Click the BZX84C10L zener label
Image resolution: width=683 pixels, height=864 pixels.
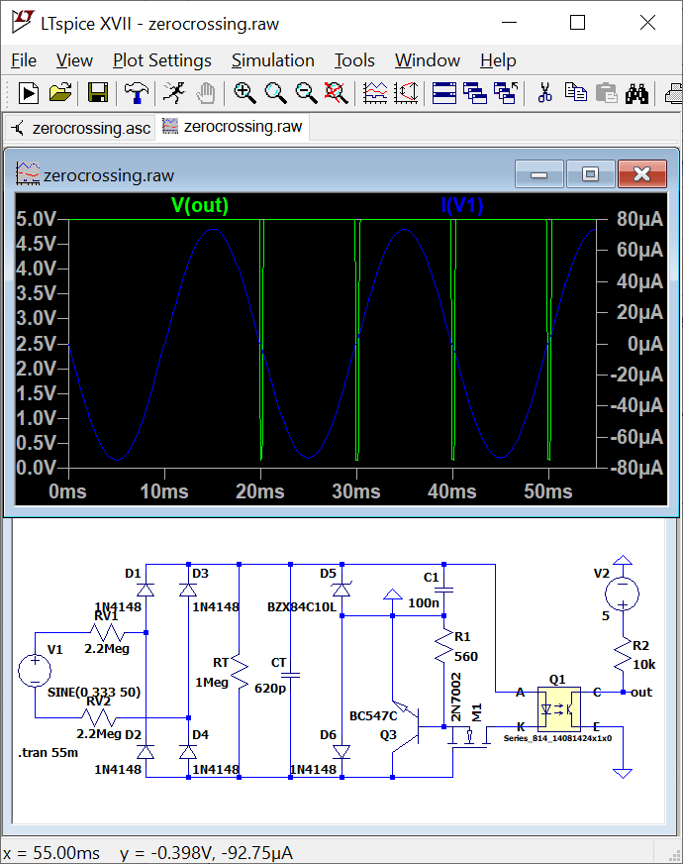[301, 606]
